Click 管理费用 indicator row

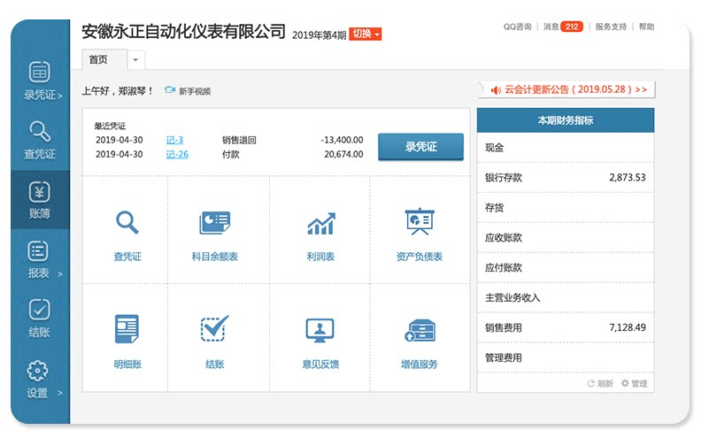[x=566, y=357]
